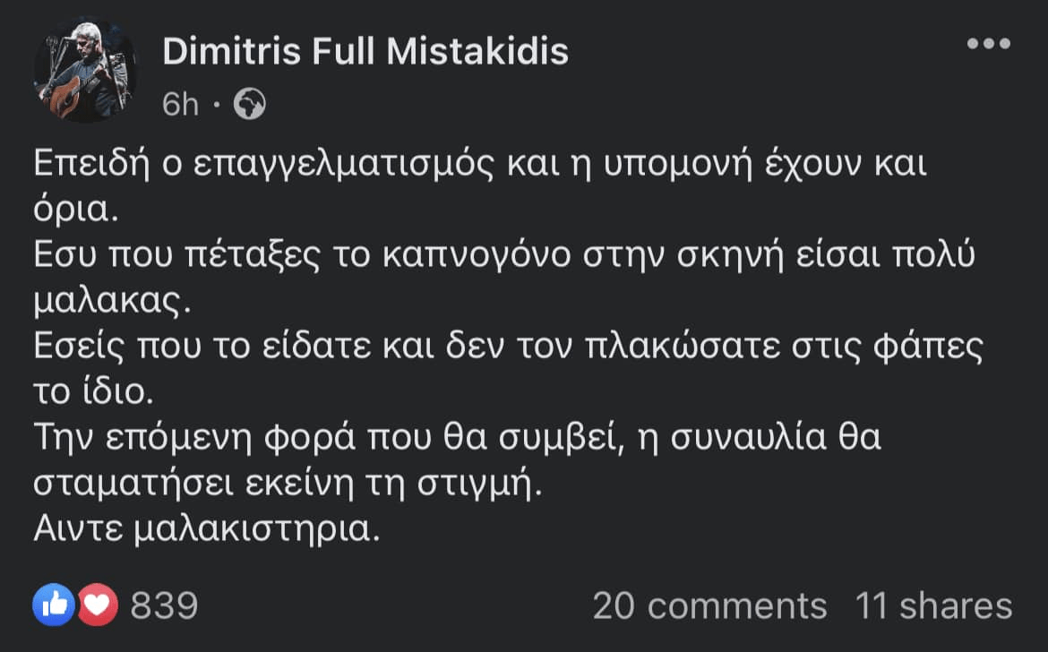Viewport: 1048px width, 652px height.
Task: Click the blue thumbs-up Like reaction icon
Action: pos(51,606)
